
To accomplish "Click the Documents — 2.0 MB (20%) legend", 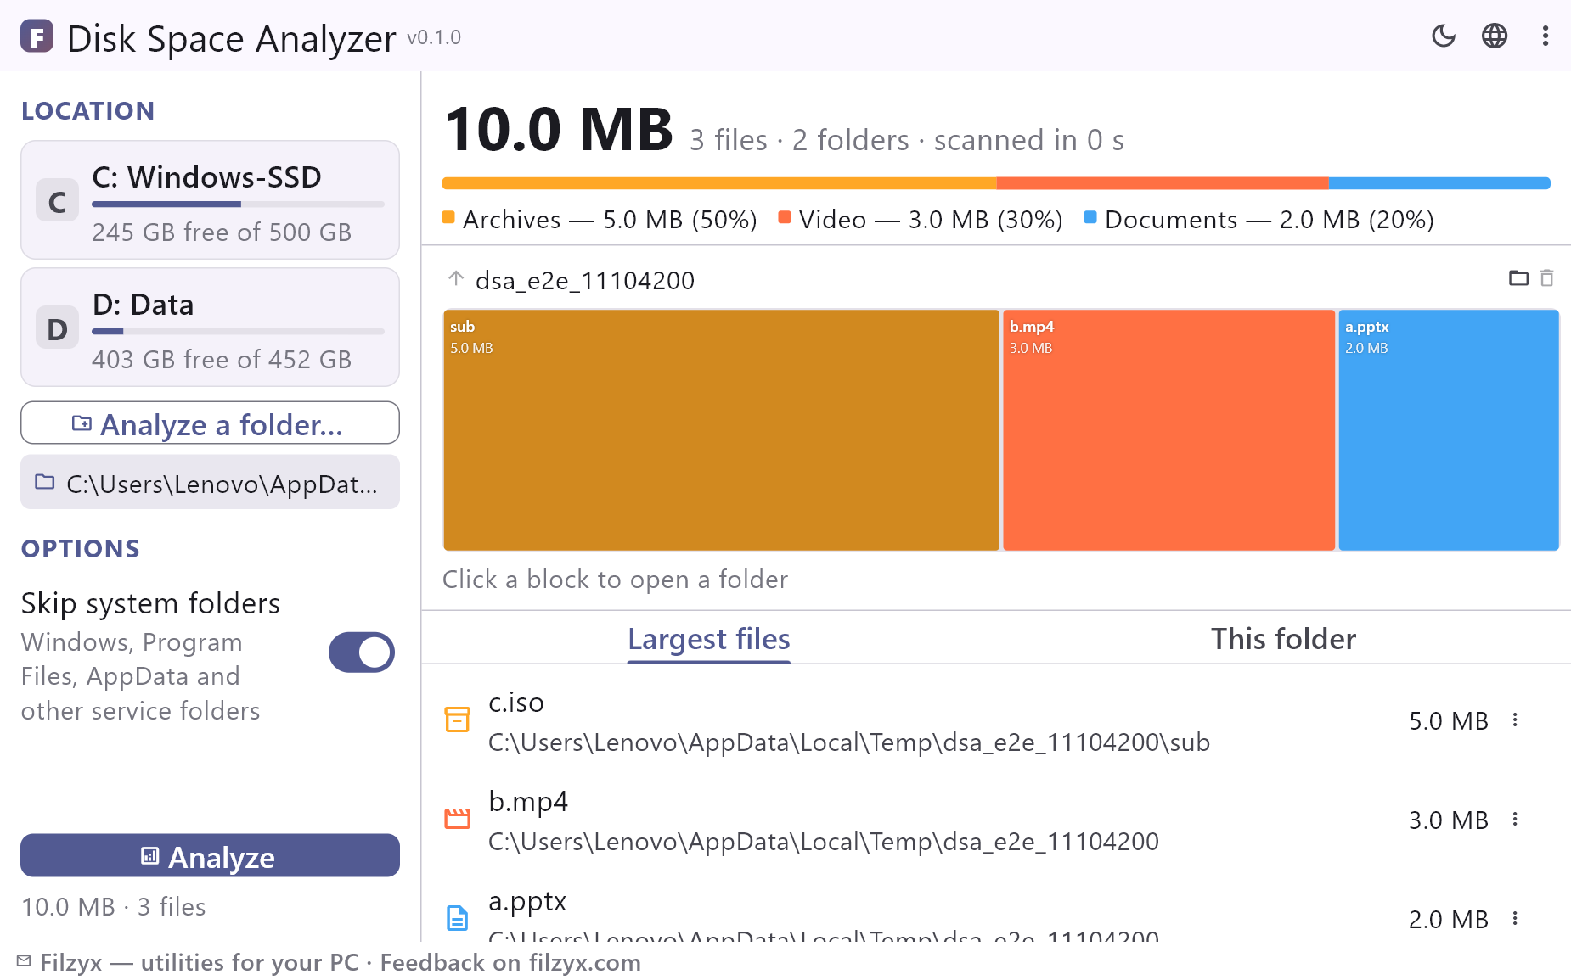I will point(1259,220).
